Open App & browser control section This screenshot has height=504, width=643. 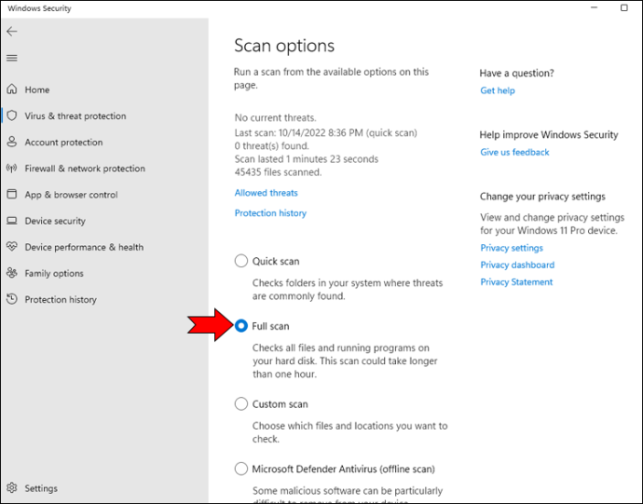pos(71,195)
